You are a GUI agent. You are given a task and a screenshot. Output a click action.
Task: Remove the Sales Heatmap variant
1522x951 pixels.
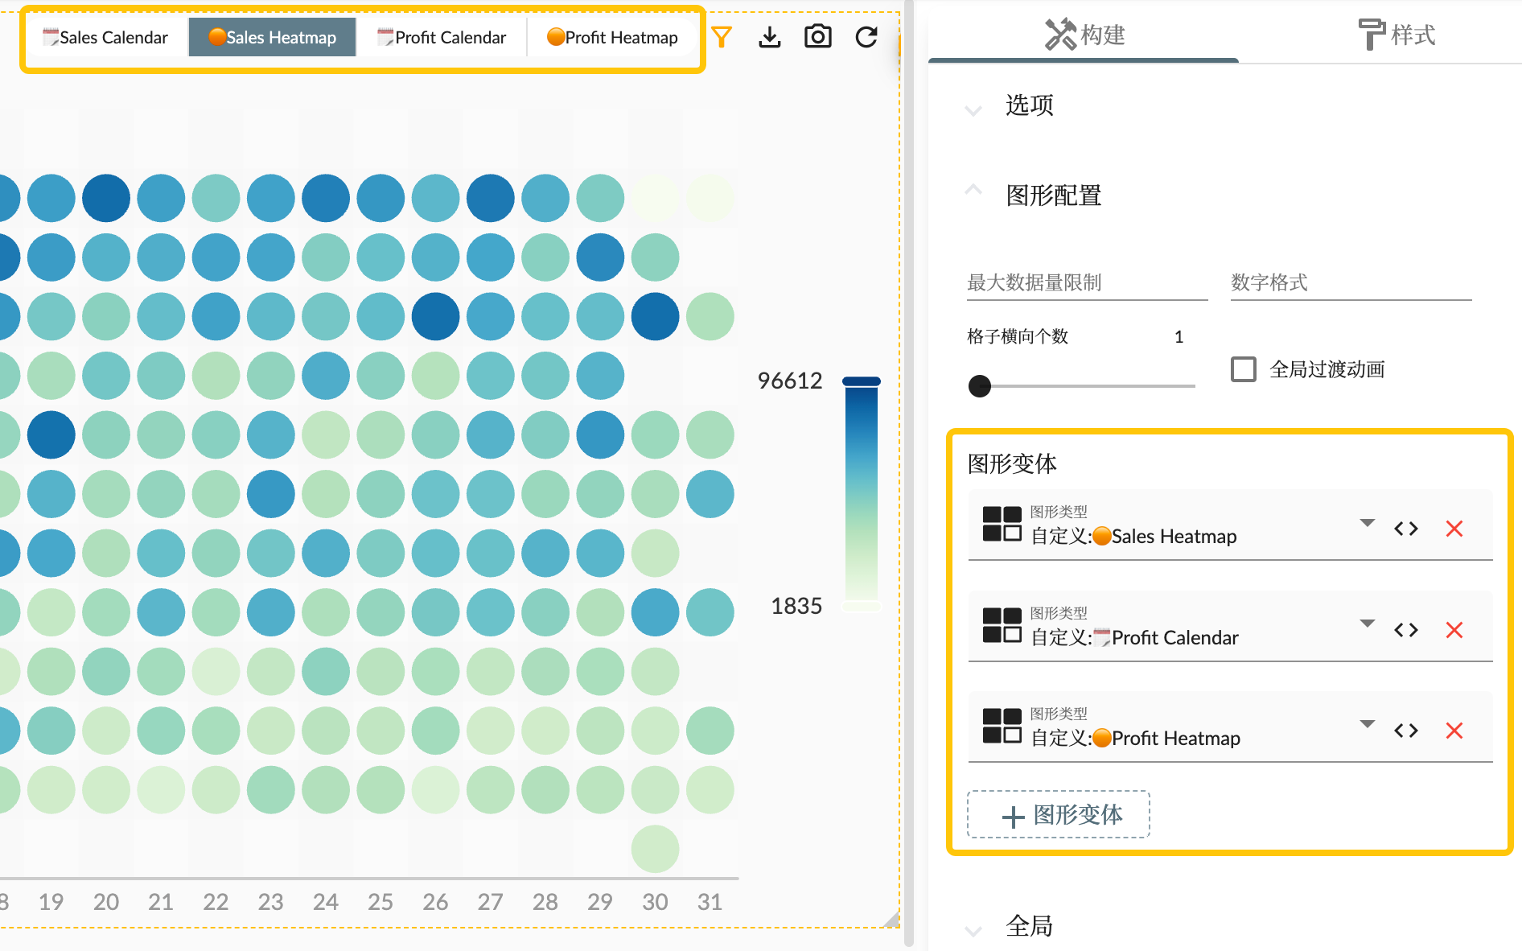click(1454, 529)
